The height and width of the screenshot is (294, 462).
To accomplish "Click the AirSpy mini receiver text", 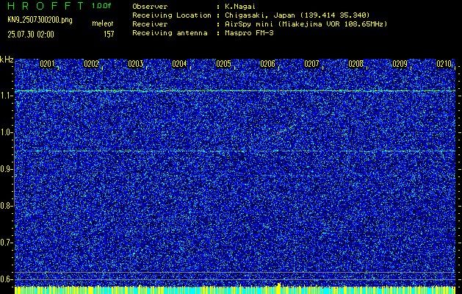I will coord(306,24).
